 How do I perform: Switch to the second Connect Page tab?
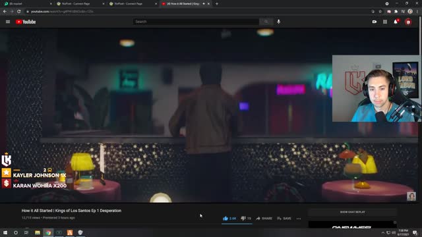click(133, 4)
